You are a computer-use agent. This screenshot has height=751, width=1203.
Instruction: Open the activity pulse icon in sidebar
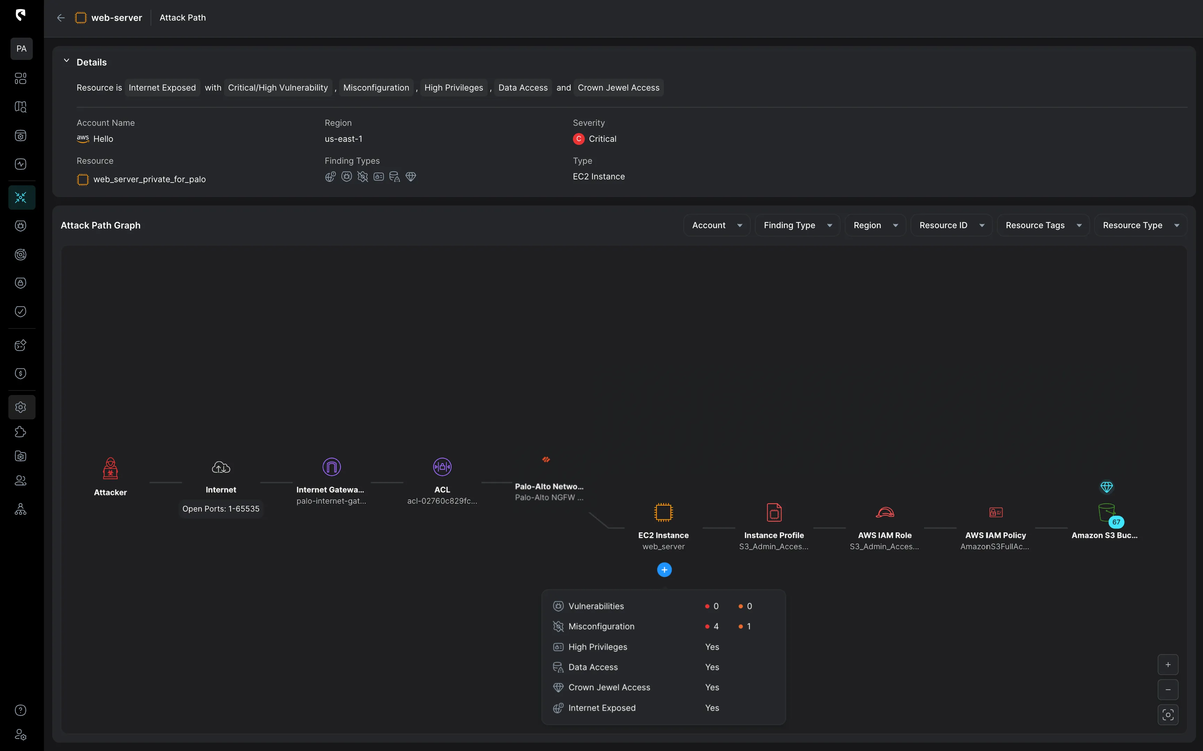20,164
